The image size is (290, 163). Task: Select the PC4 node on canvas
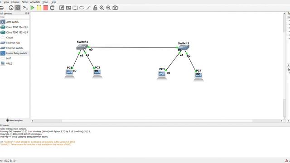198,77
